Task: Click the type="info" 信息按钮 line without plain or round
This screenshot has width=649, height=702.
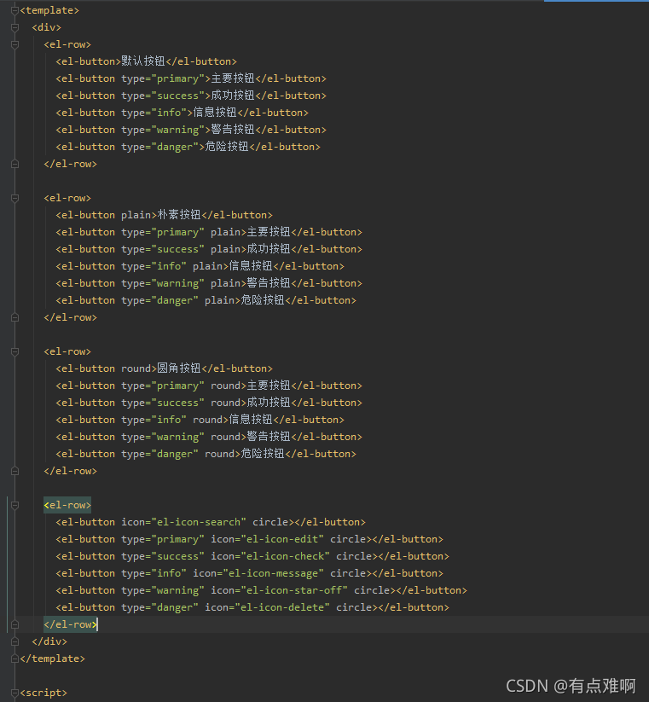Action: 183,113
